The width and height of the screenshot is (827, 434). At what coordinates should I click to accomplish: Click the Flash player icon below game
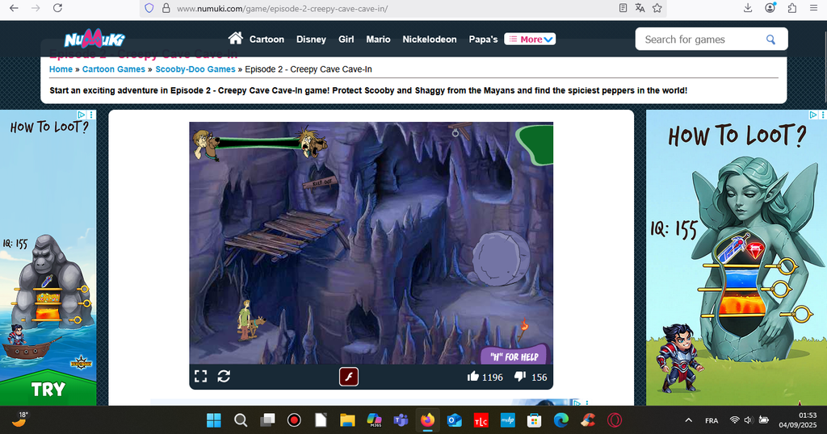pos(349,377)
